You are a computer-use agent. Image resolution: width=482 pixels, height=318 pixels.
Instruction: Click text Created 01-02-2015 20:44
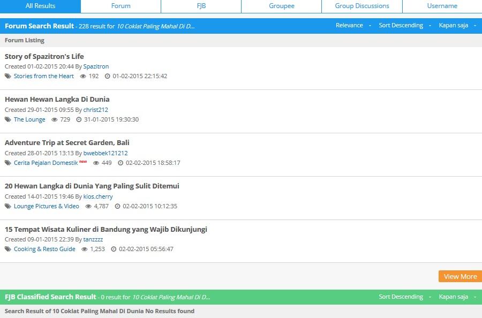tap(39, 66)
